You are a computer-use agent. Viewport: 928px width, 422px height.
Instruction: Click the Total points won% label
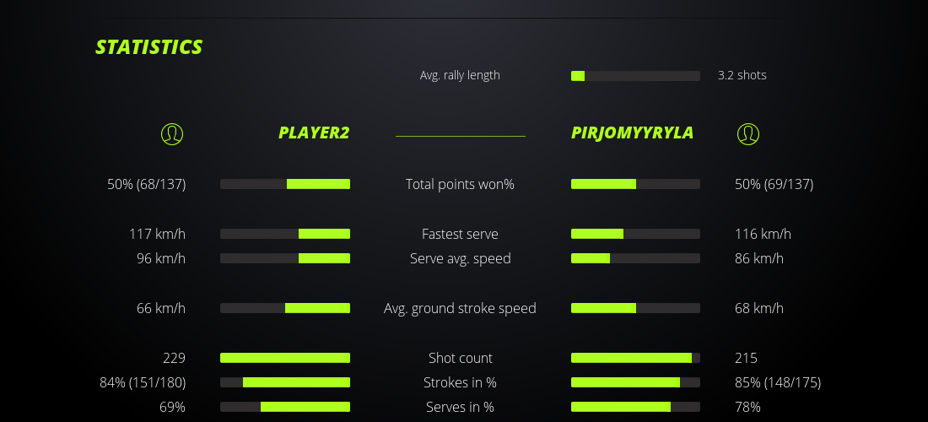(x=460, y=184)
